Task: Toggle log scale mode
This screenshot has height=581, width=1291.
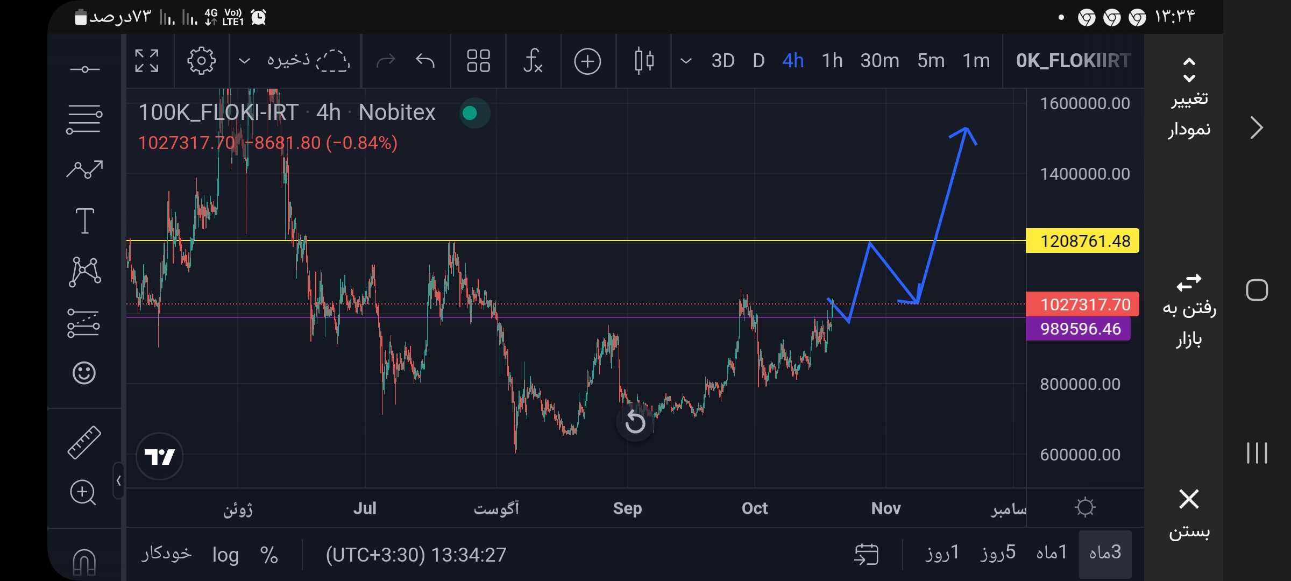Action: (x=226, y=555)
